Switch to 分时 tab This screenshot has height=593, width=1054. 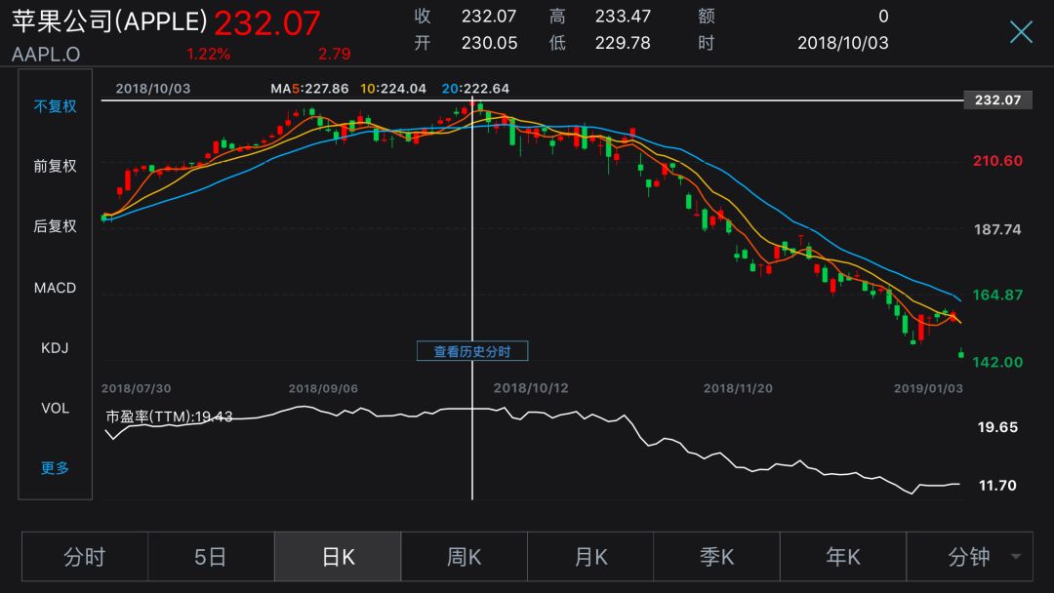click(85, 557)
